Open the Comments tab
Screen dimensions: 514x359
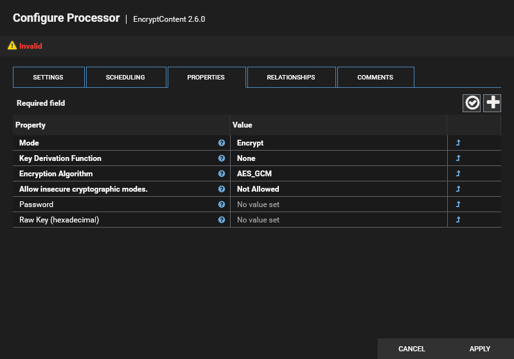coord(376,77)
